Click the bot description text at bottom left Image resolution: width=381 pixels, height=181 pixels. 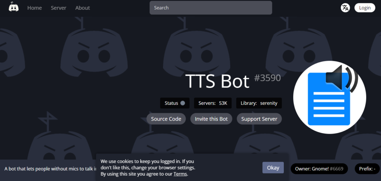(x=51, y=169)
